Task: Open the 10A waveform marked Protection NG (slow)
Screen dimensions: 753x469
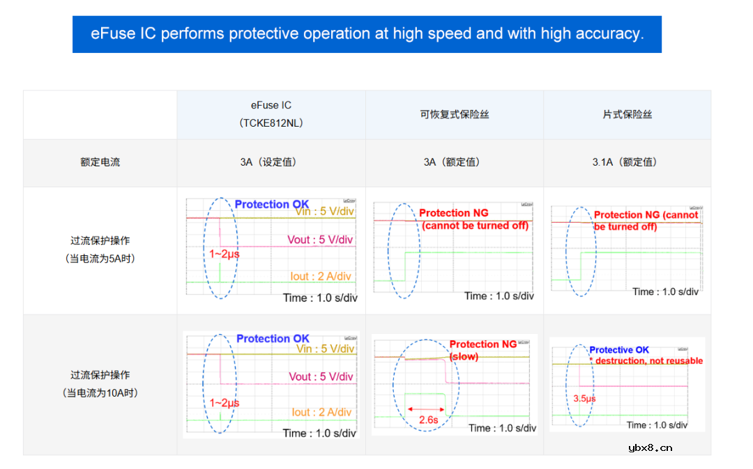Action: (454, 385)
